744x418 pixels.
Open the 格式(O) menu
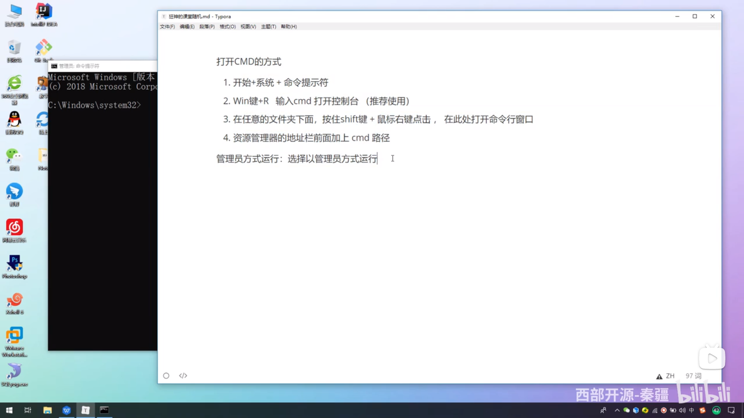(x=227, y=27)
